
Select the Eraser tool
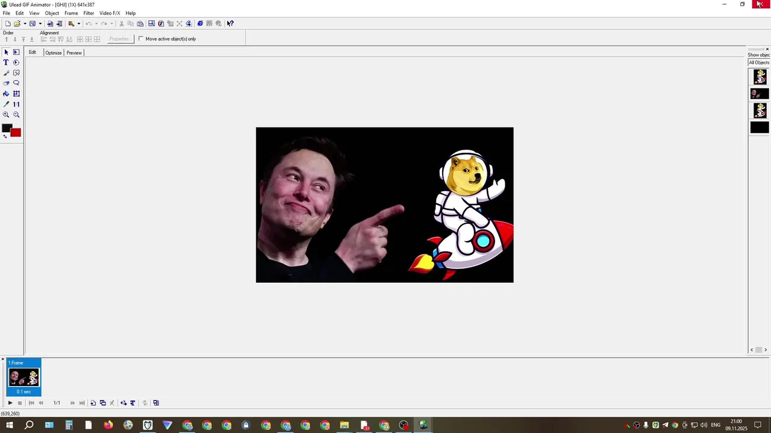click(6, 83)
